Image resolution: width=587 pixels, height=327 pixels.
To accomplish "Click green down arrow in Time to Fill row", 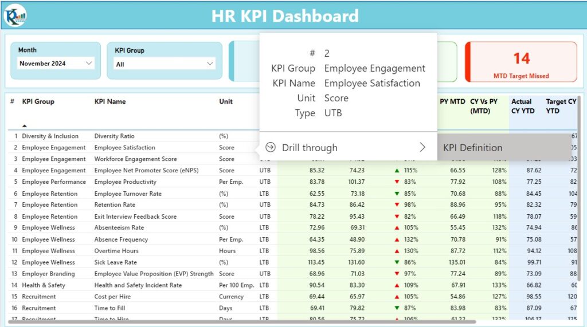I will click(x=397, y=308).
